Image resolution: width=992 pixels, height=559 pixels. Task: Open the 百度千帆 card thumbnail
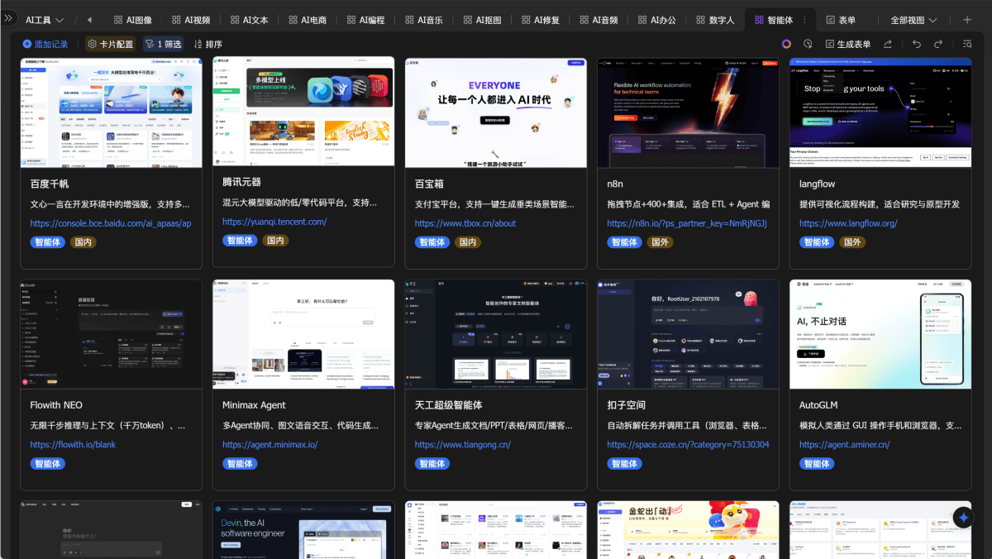tap(112, 112)
